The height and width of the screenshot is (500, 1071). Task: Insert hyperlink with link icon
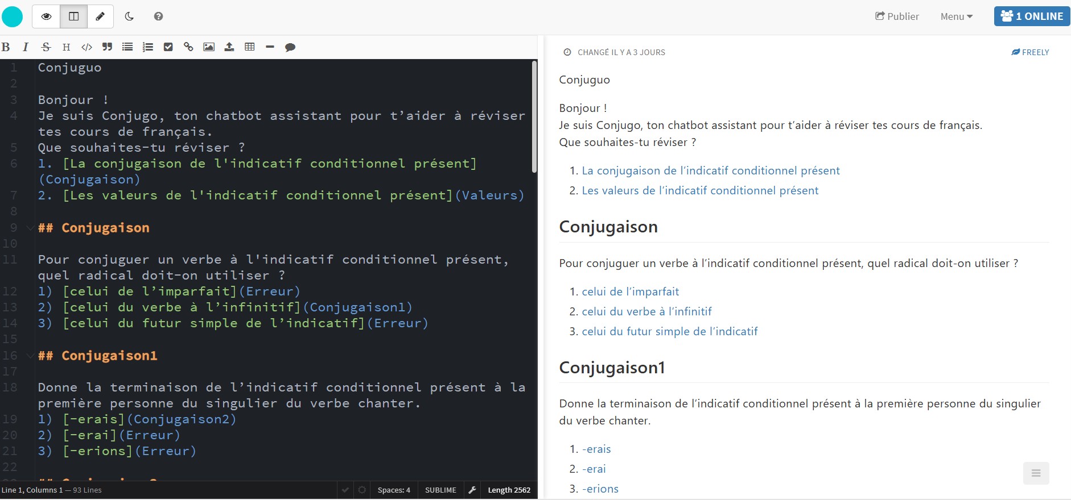click(188, 47)
